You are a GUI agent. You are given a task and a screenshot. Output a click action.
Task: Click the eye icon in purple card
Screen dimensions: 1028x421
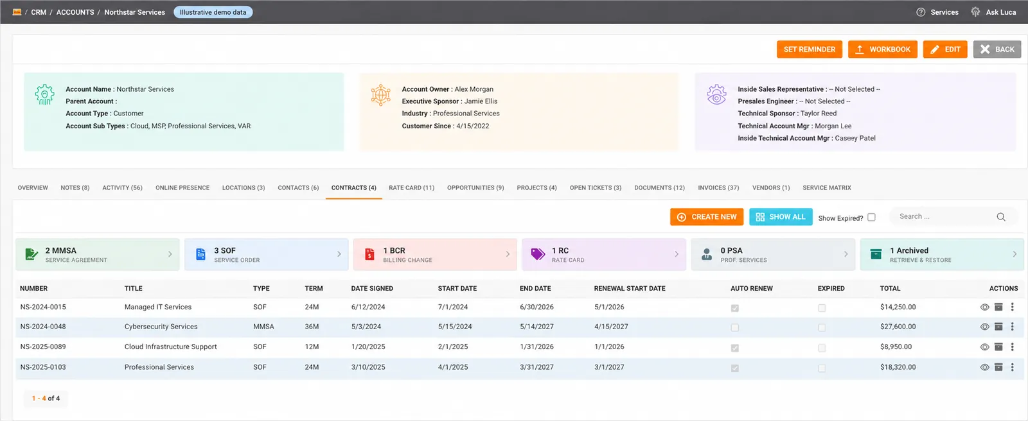tap(716, 95)
